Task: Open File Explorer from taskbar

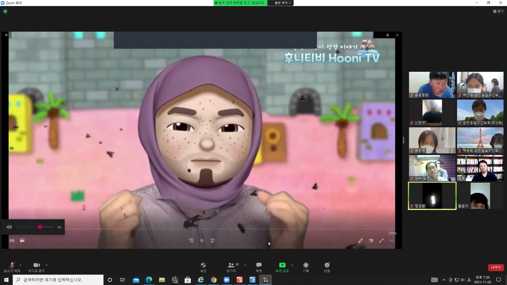Action: tap(162, 280)
